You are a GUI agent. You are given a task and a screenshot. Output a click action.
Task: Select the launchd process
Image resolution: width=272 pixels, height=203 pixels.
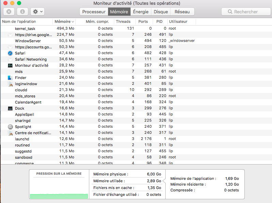point(136,139)
